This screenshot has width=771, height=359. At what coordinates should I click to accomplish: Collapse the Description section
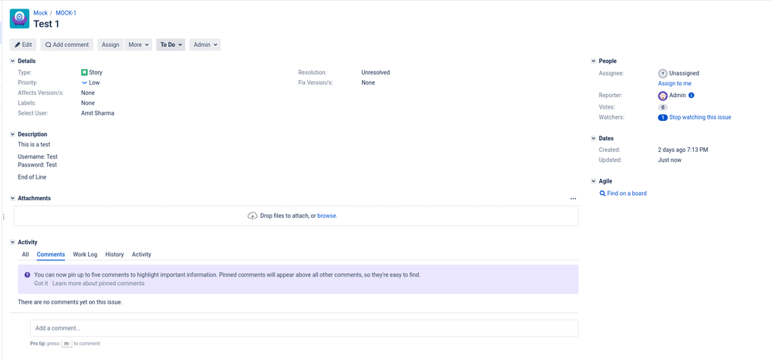[12, 134]
